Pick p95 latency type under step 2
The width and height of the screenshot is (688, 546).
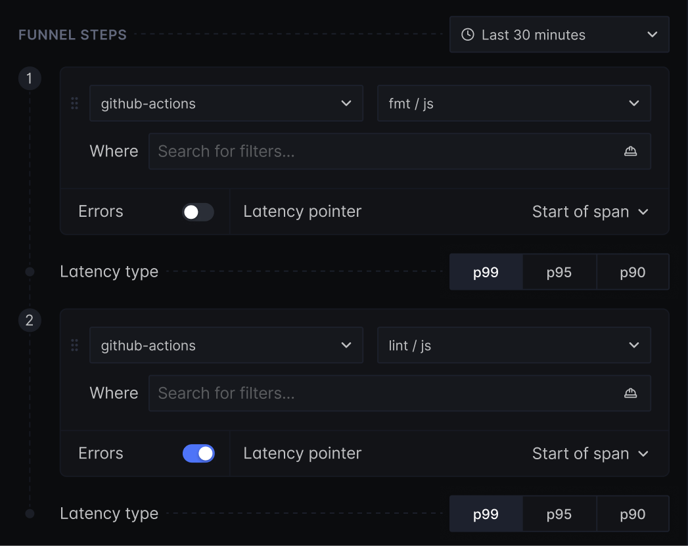(559, 514)
